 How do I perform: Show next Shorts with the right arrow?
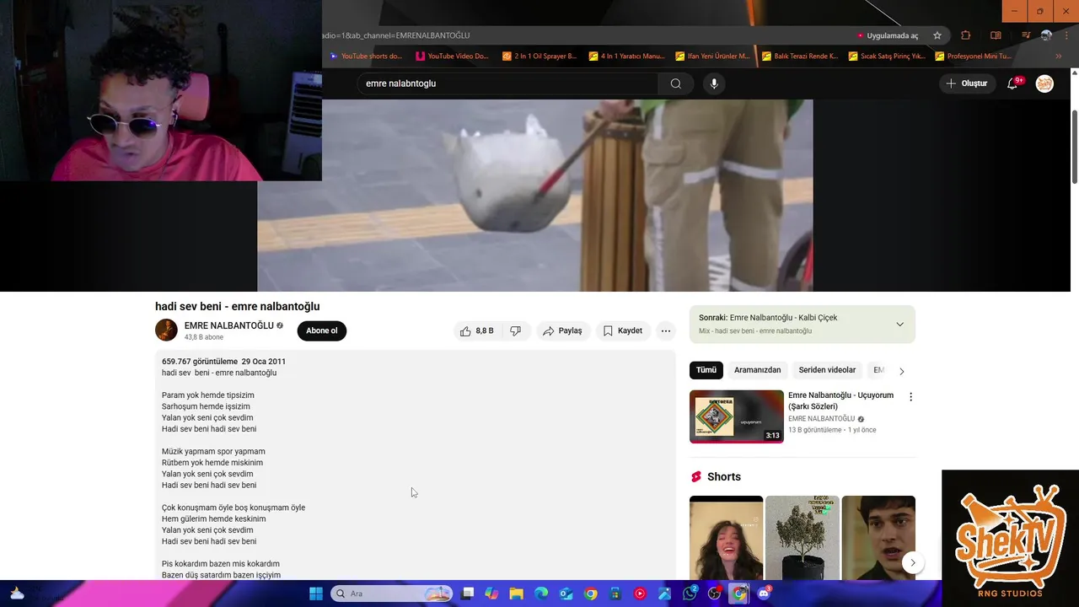pyautogui.click(x=912, y=562)
